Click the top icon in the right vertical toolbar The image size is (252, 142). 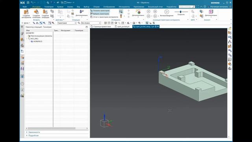[x=230, y=28]
